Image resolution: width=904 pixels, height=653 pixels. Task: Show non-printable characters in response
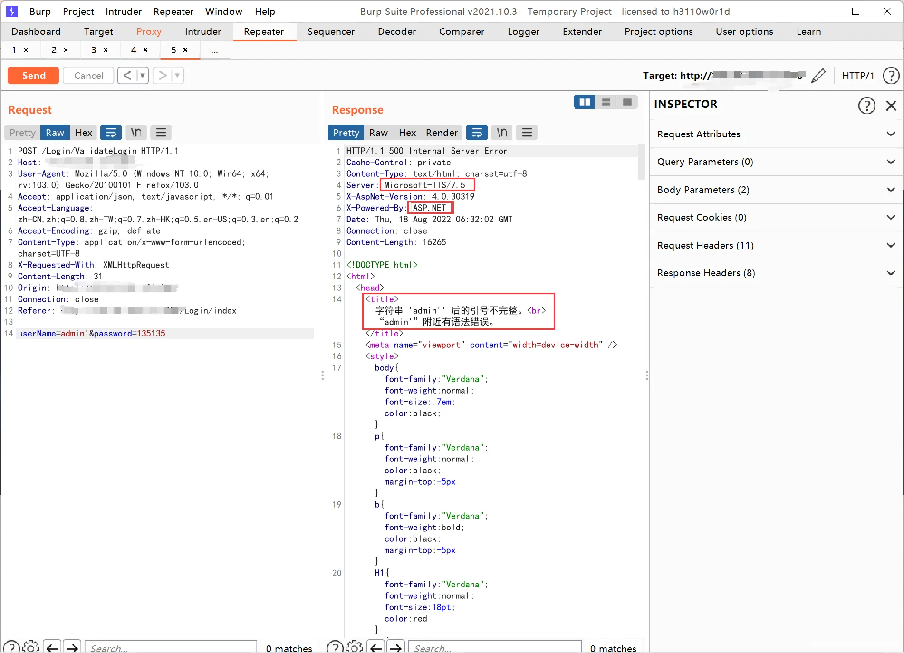click(502, 133)
